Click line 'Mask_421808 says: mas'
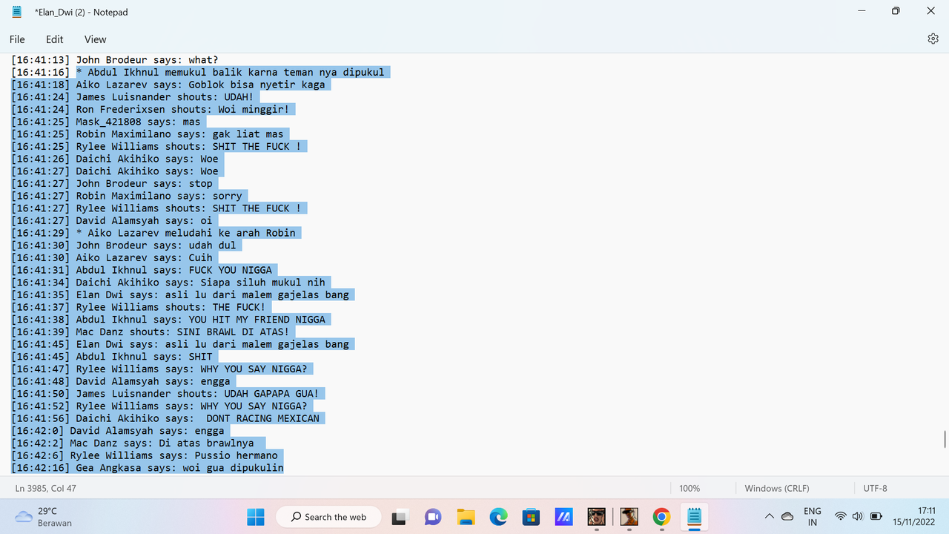949x534 pixels. (106, 122)
